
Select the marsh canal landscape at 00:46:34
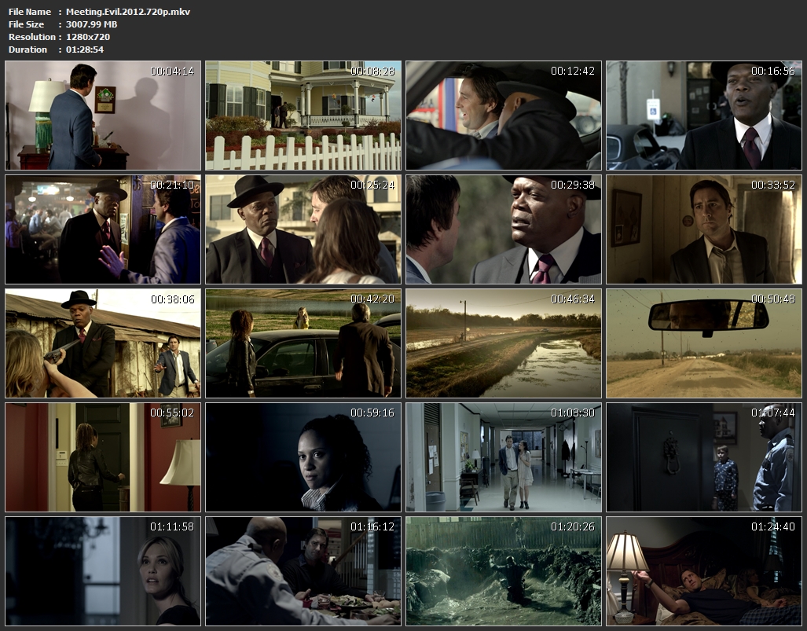tap(504, 343)
